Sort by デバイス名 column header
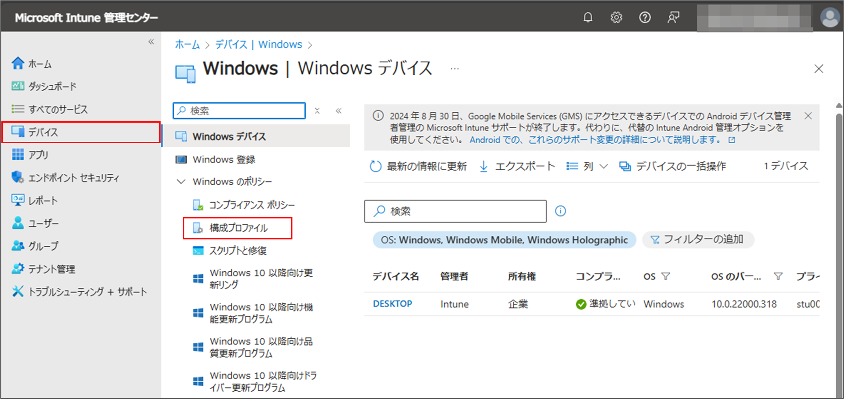Image resolution: width=844 pixels, height=399 pixels. click(x=396, y=276)
